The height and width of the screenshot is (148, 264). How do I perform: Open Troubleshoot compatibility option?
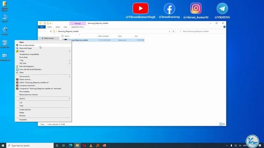click(x=29, y=54)
